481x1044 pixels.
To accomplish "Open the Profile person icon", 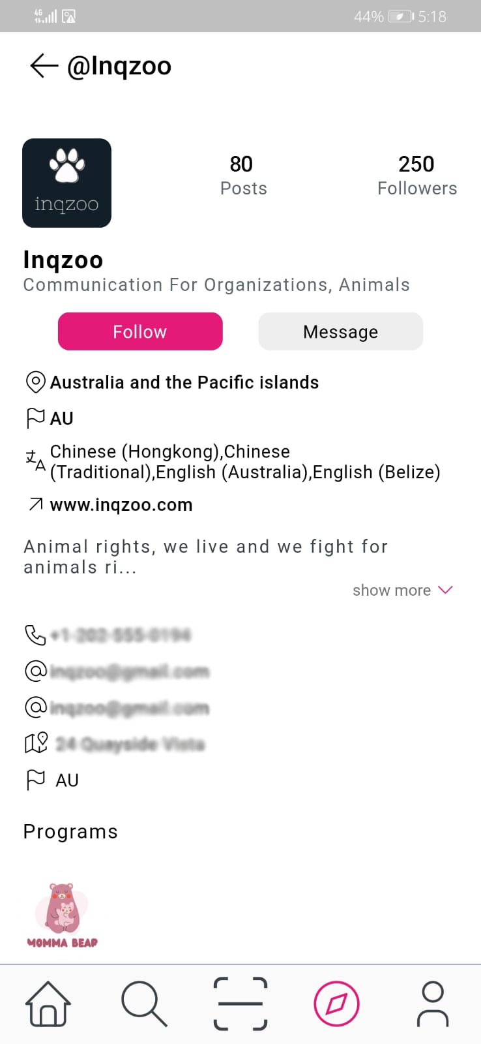I will point(433,1004).
